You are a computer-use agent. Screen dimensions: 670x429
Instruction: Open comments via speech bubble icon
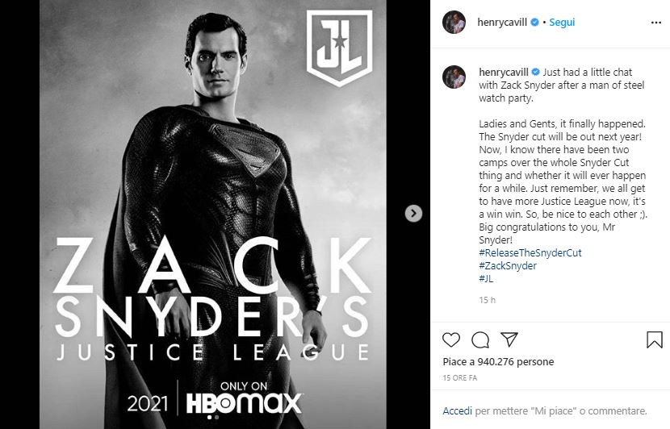click(479, 339)
